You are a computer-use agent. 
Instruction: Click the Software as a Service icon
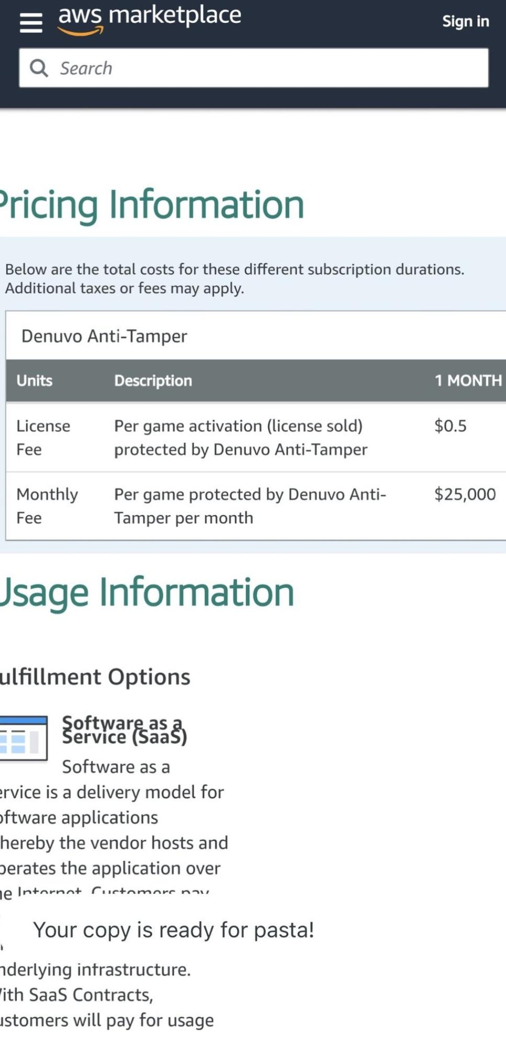24,738
